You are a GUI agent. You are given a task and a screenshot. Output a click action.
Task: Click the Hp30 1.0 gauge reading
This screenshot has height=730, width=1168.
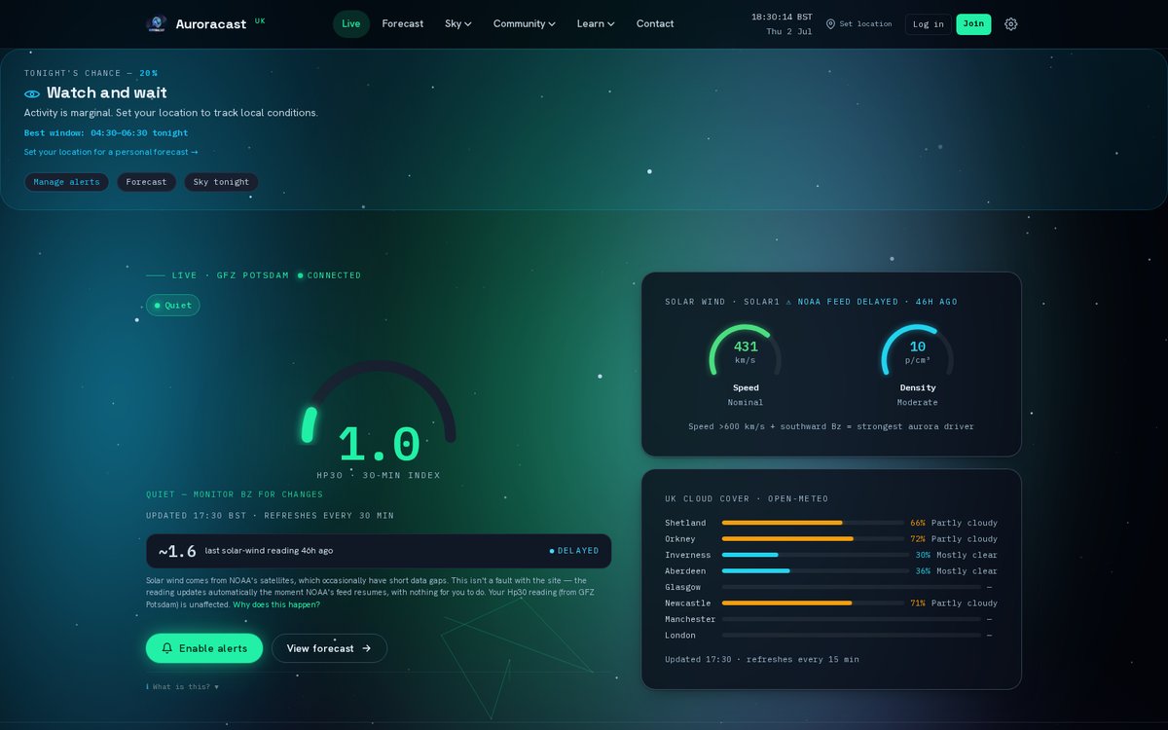point(379,445)
